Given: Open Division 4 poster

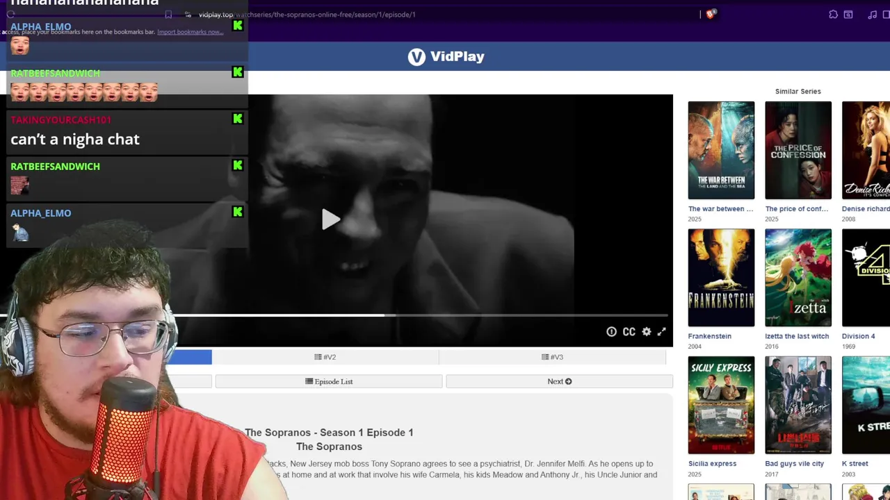Looking at the screenshot, I should (866, 278).
